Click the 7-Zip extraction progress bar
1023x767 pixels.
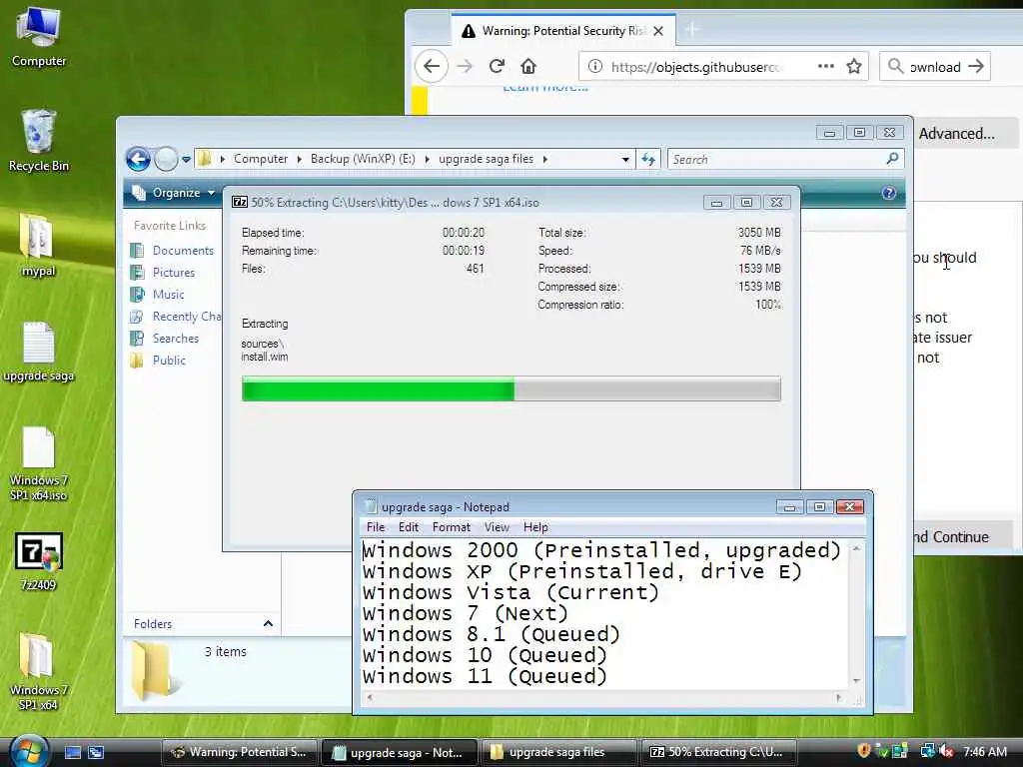(x=511, y=389)
